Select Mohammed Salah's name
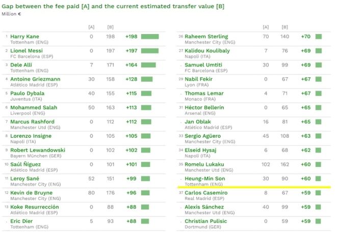 pos(34,108)
